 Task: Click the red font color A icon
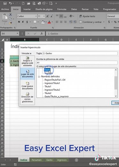pos(49,22)
